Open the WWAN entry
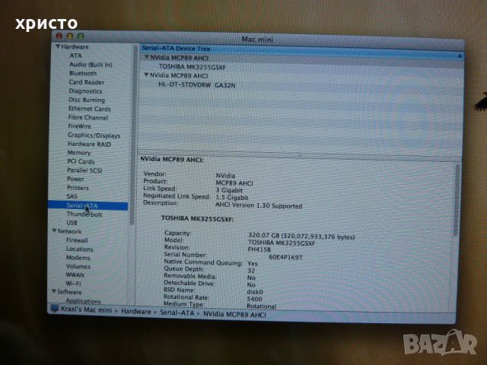This screenshot has height=365, width=487. click(x=75, y=275)
